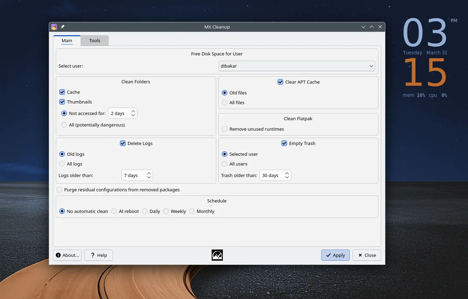Screen dimensions: 468x299
Task: Enable Remove unused runtimes for Flatpak
Action: click(x=224, y=129)
